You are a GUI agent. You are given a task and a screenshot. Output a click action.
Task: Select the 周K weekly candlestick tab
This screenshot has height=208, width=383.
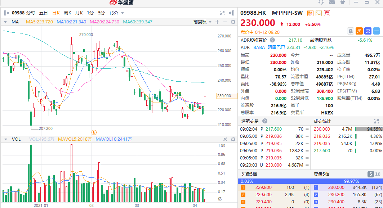click(x=67, y=13)
